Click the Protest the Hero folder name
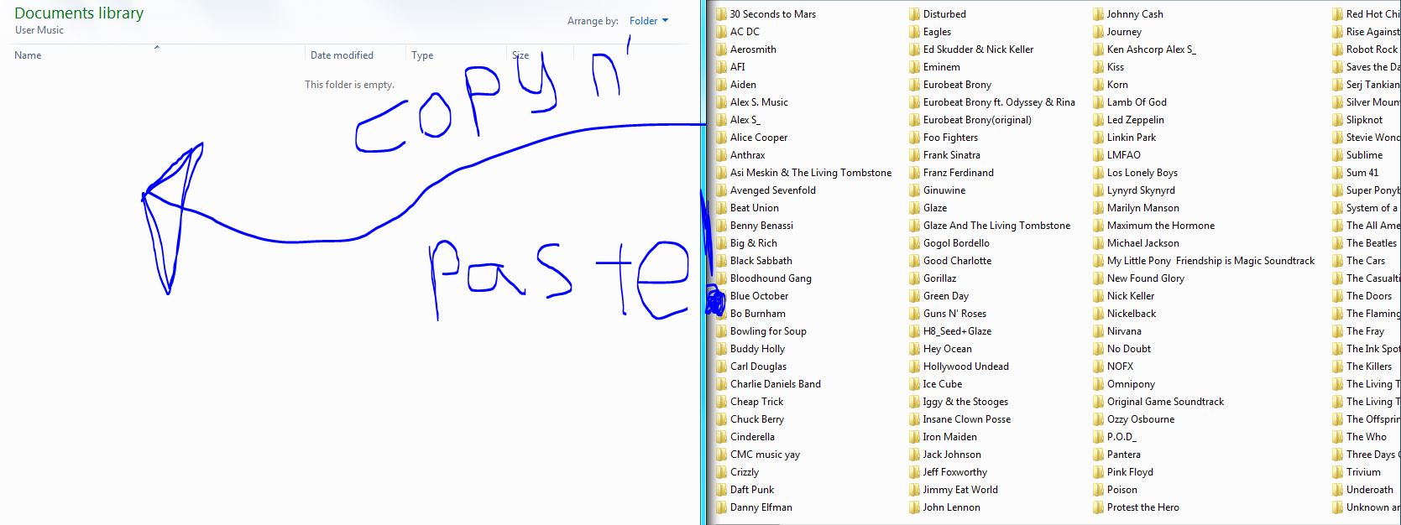Screen dimensions: 1401x525 pyautogui.click(x=1142, y=507)
